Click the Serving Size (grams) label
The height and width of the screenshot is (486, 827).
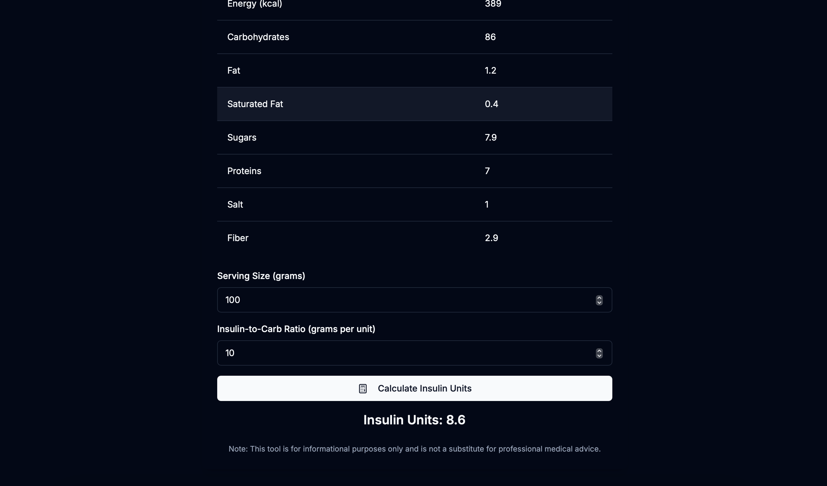tap(261, 276)
